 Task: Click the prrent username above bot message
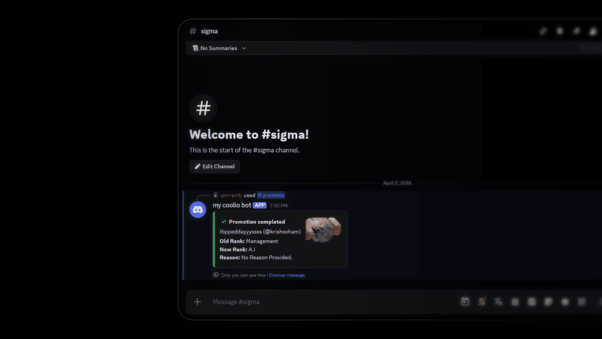(231, 195)
